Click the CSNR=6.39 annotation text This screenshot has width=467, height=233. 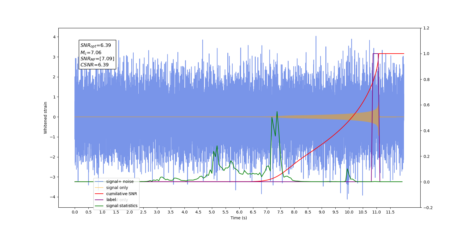[95, 65]
